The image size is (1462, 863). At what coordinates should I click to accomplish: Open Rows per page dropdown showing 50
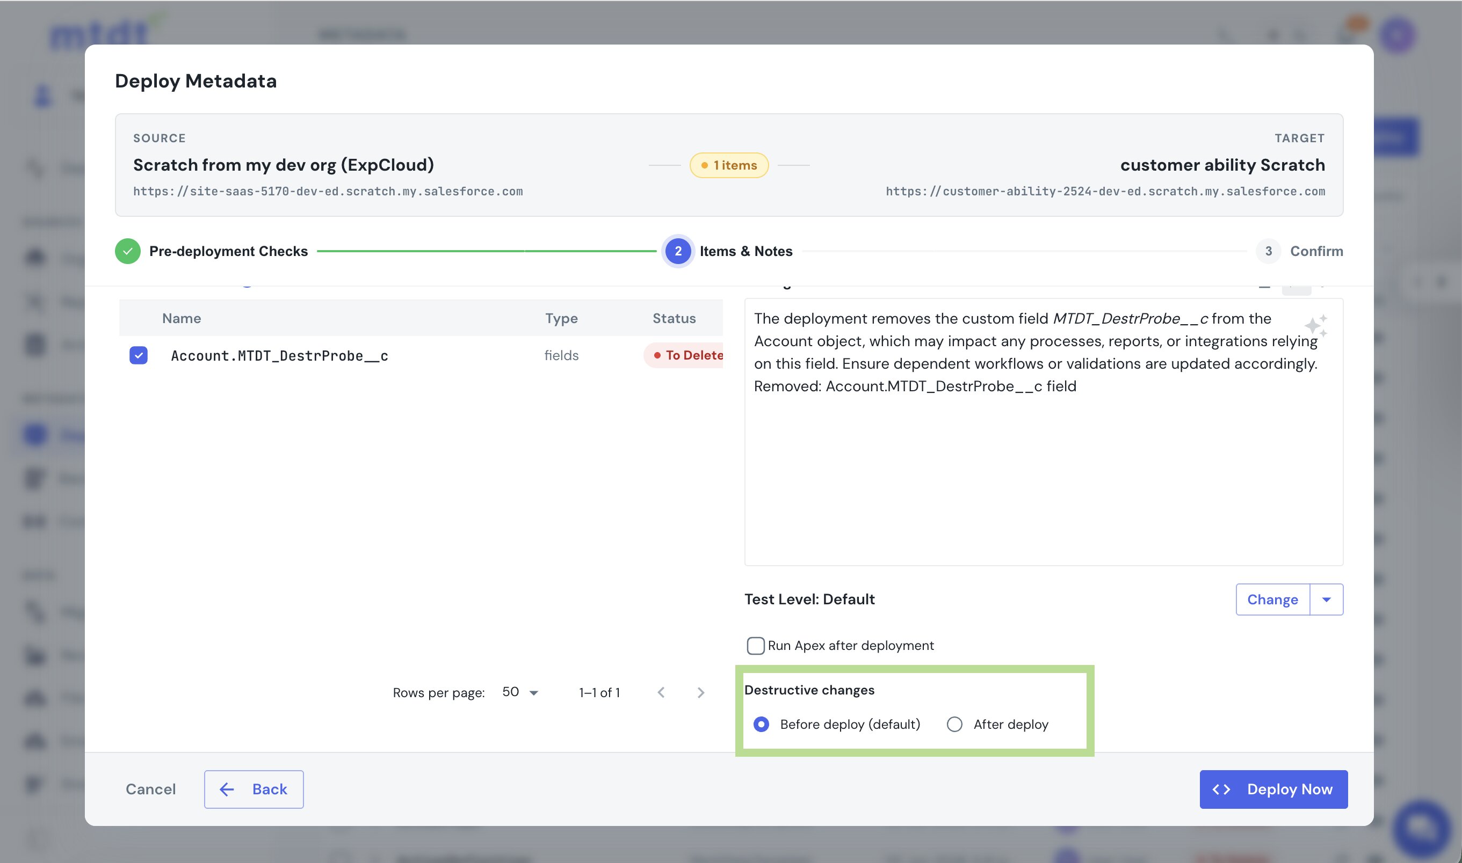pos(520,692)
